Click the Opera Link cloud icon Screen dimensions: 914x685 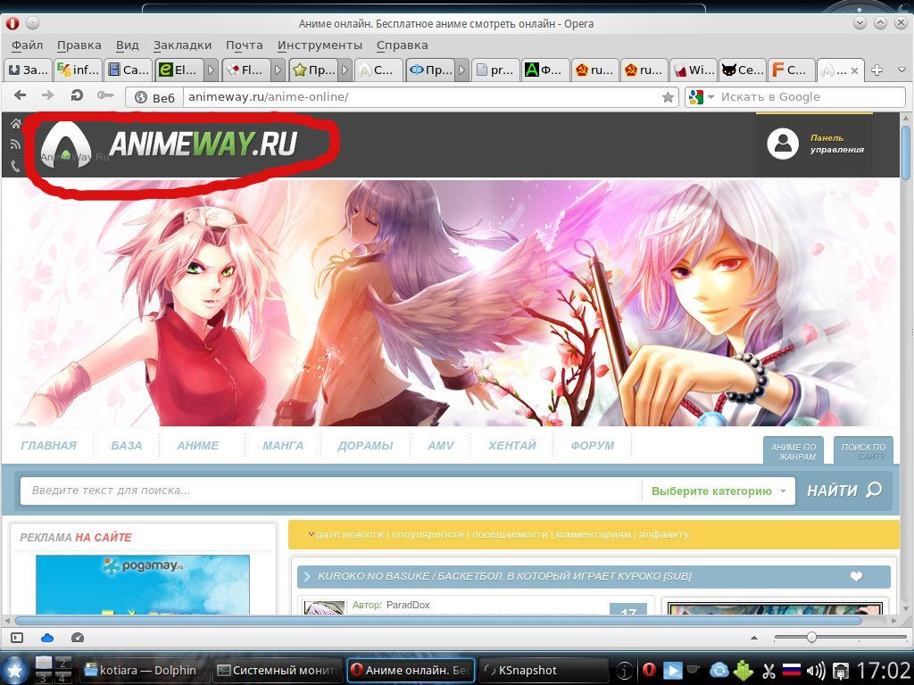[x=47, y=638]
